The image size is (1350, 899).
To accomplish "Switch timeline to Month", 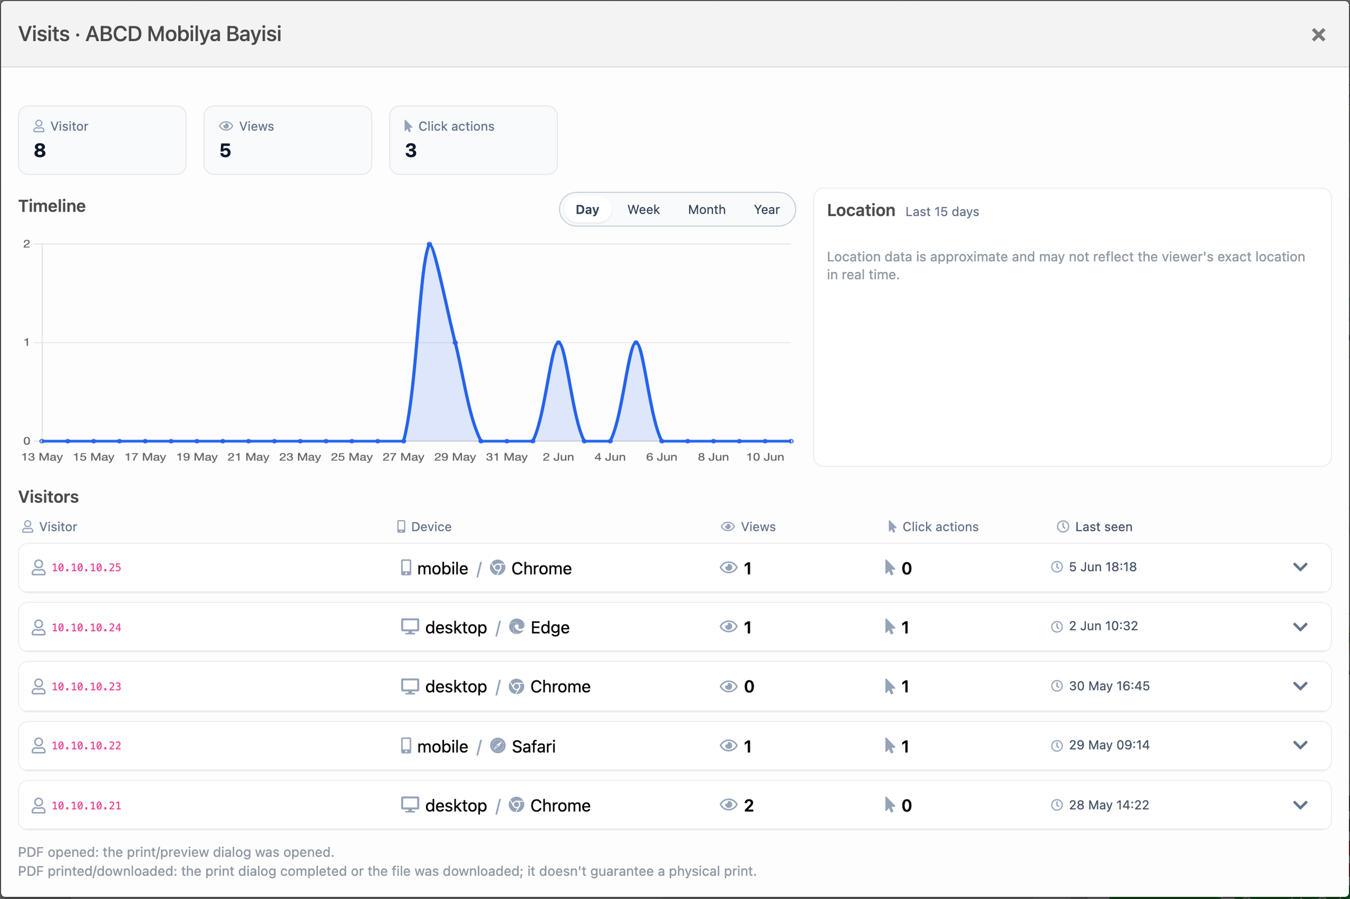I will tap(706, 209).
